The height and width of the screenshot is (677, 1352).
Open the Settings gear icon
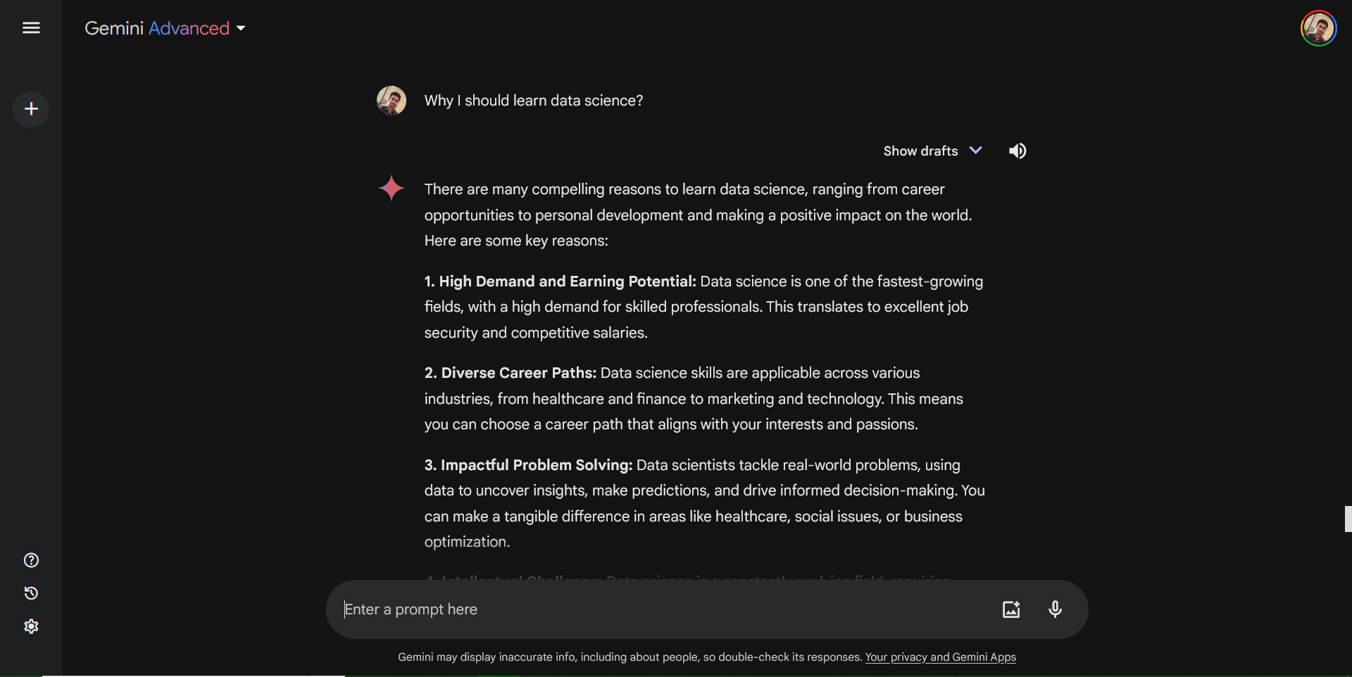(x=31, y=626)
